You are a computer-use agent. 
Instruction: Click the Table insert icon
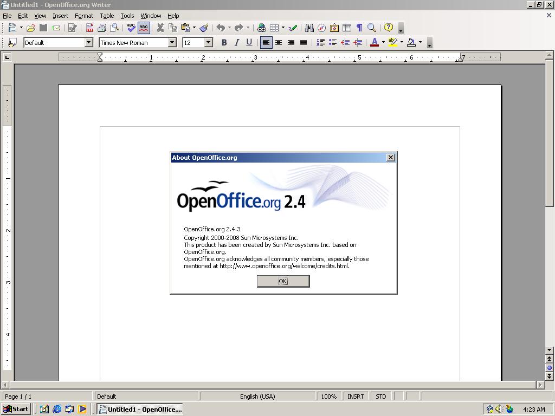(x=274, y=28)
